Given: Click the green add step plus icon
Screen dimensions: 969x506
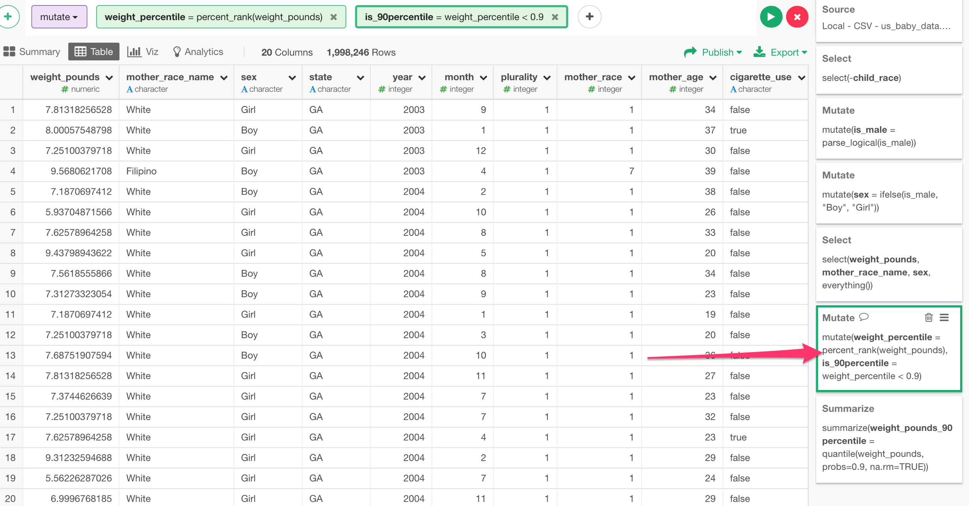Looking at the screenshot, I should click(x=8, y=17).
